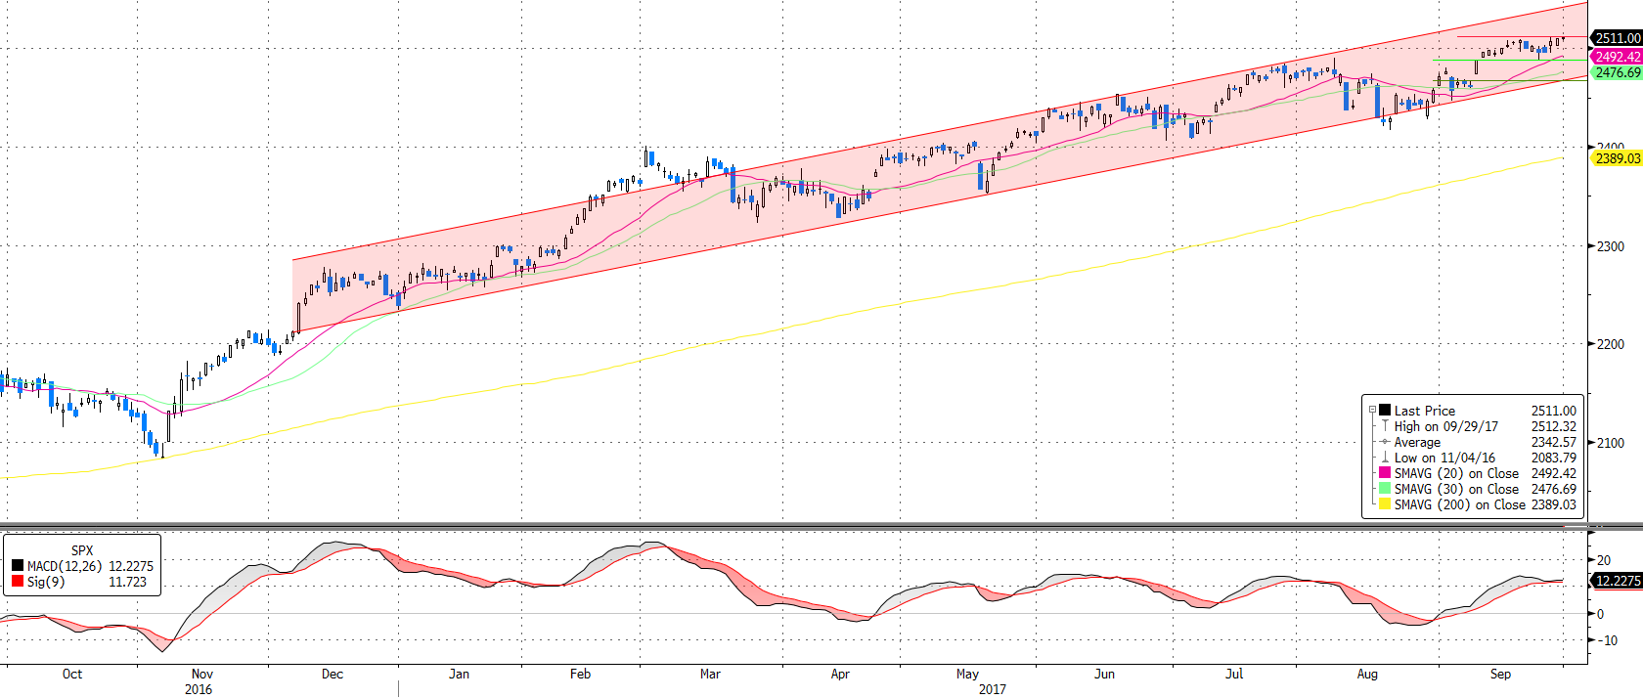
Task: Click the Jun label on time axis
Action: coord(1104,674)
